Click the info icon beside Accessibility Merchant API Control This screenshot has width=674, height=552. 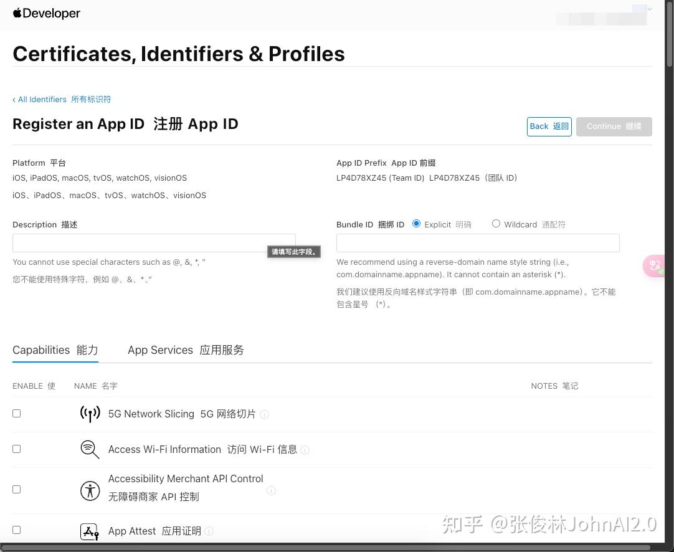(x=272, y=490)
